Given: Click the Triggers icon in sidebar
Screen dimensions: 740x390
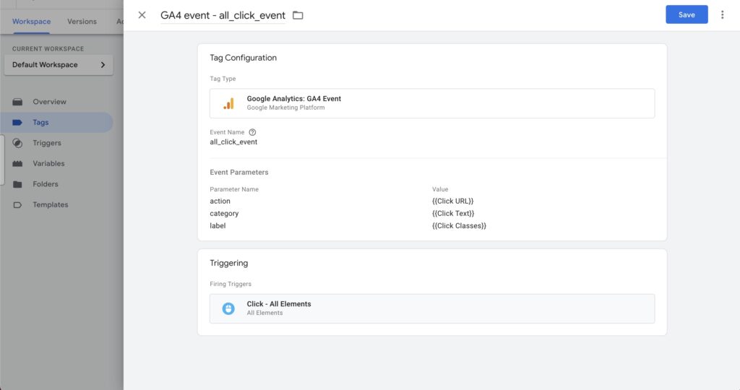Looking at the screenshot, I should coord(17,143).
